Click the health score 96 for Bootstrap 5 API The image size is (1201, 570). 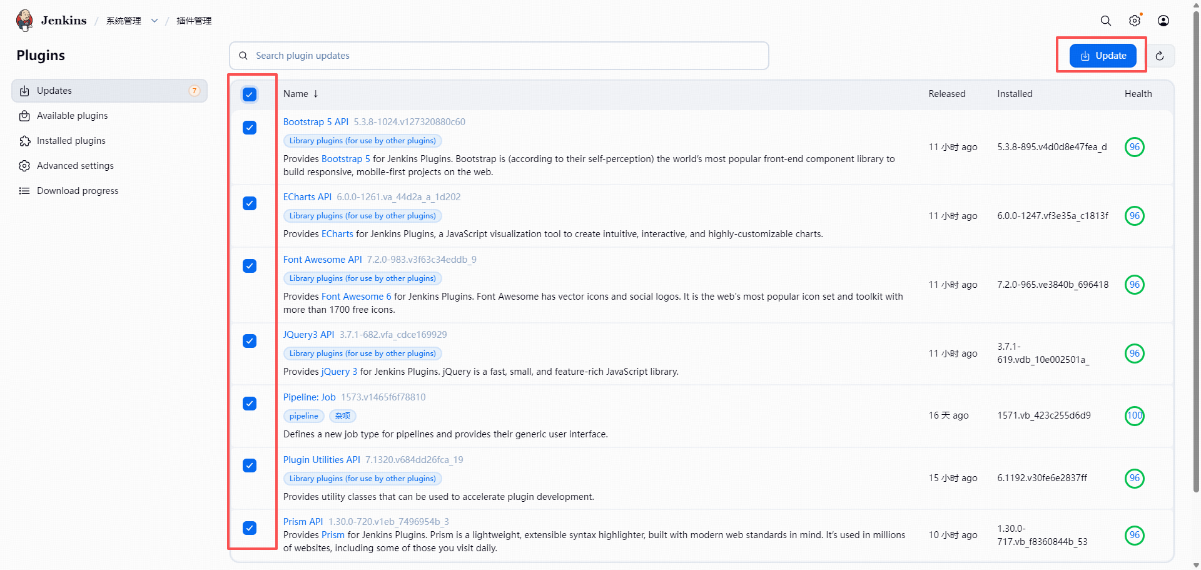1135,147
